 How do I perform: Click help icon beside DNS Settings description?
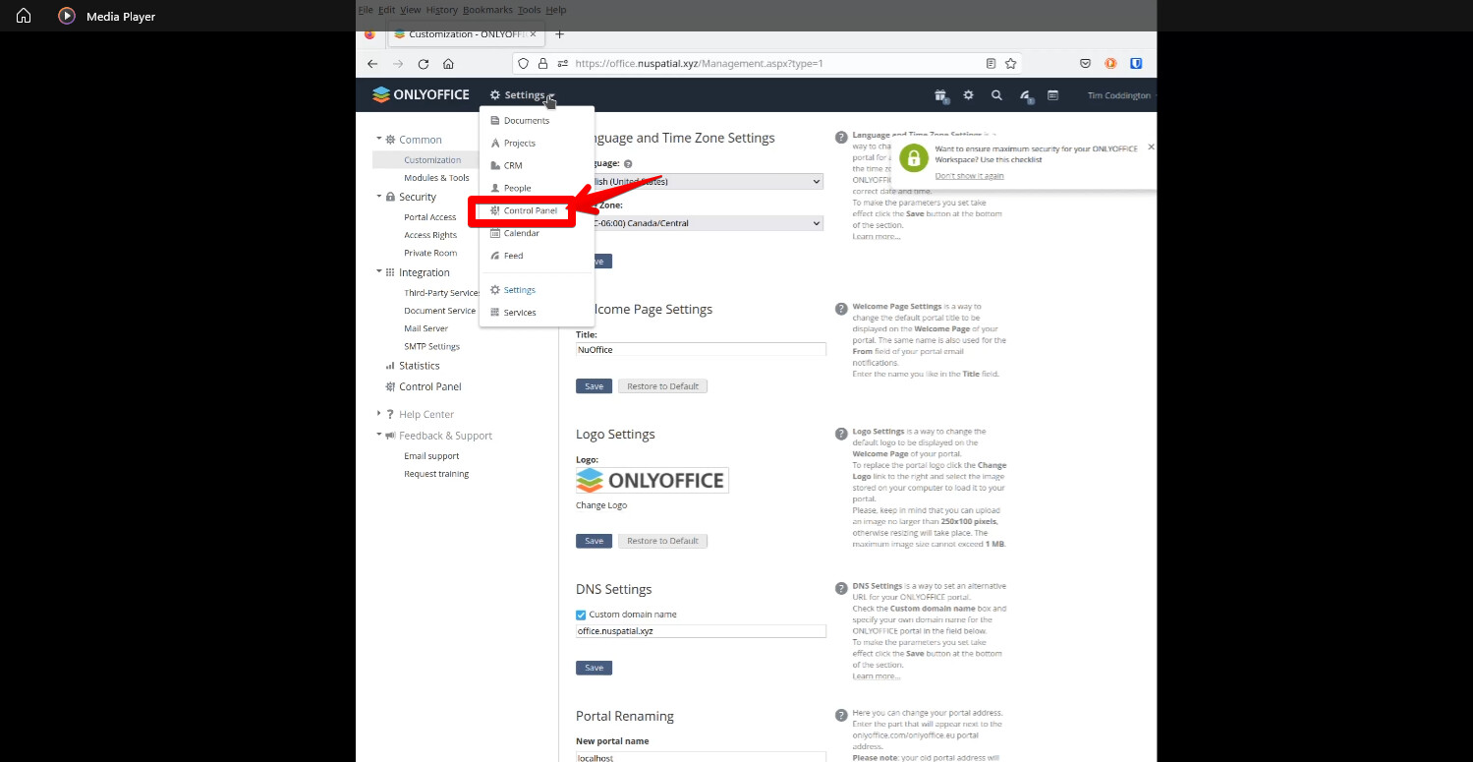pos(841,588)
